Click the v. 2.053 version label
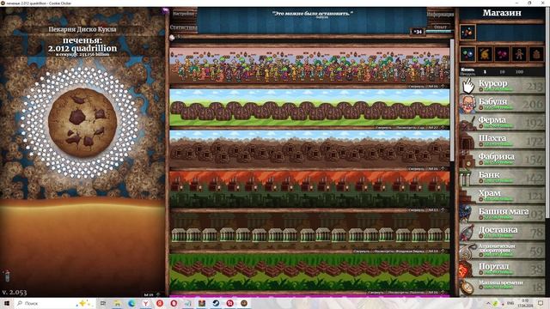550x309 pixels. tap(15, 292)
